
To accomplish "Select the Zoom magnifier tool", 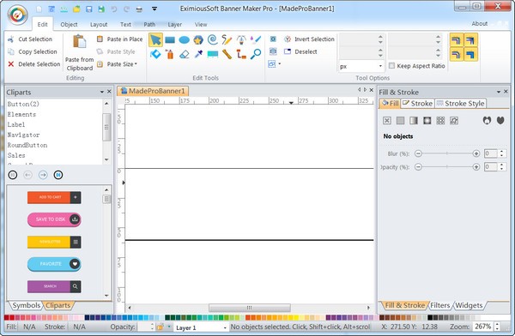I will [x=256, y=54].
